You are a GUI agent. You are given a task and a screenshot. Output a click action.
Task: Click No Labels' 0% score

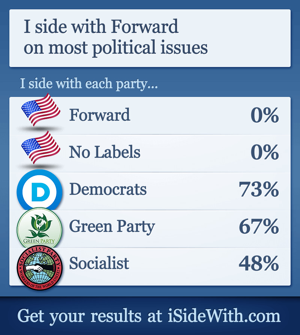click(265, 152)
